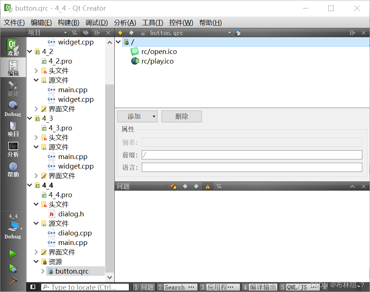This screenshot has height=292, width=370.
Task: Click the 删除 button
Action: [181, 116]
